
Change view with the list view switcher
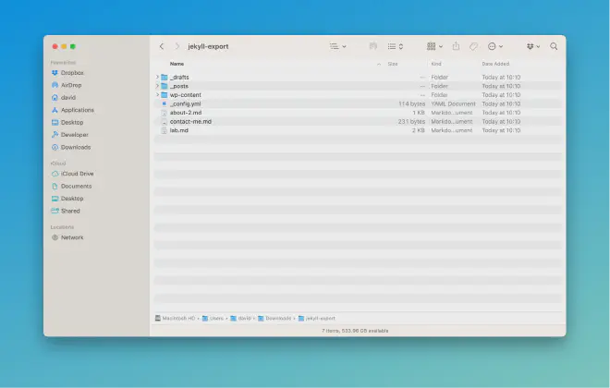click(396, 46)
